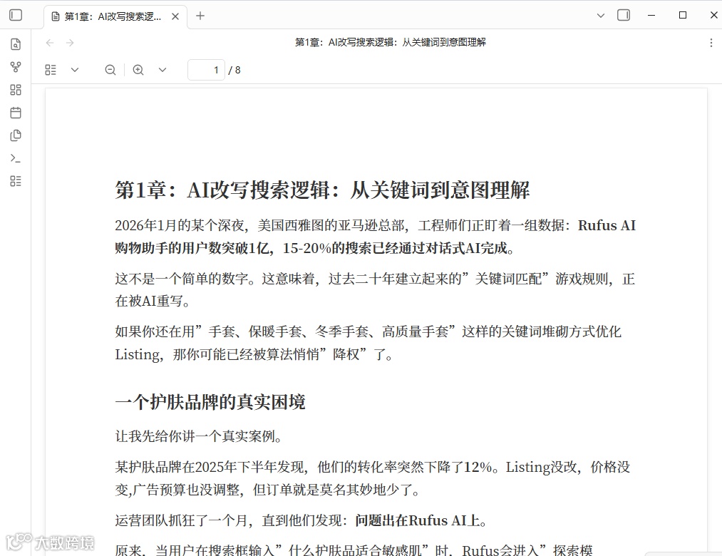Select the 第1章 document tab
Viewport: 722px width, 556px height.
(x=115, y=16)
